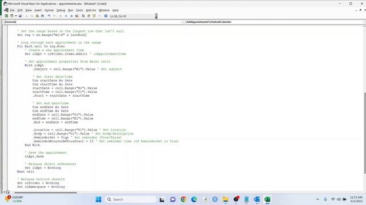This screenshot has width=366, height=205.
Task: Open the Project Explorer icon
Action: (x=83, y=16)
